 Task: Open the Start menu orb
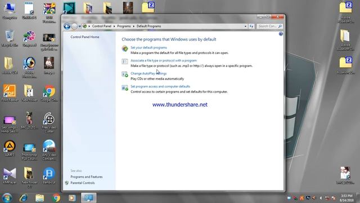tap(7, 198)
